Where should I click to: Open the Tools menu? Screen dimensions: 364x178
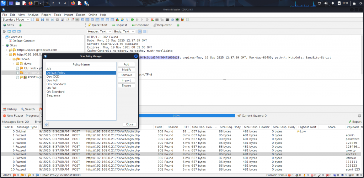coord(57,15)
